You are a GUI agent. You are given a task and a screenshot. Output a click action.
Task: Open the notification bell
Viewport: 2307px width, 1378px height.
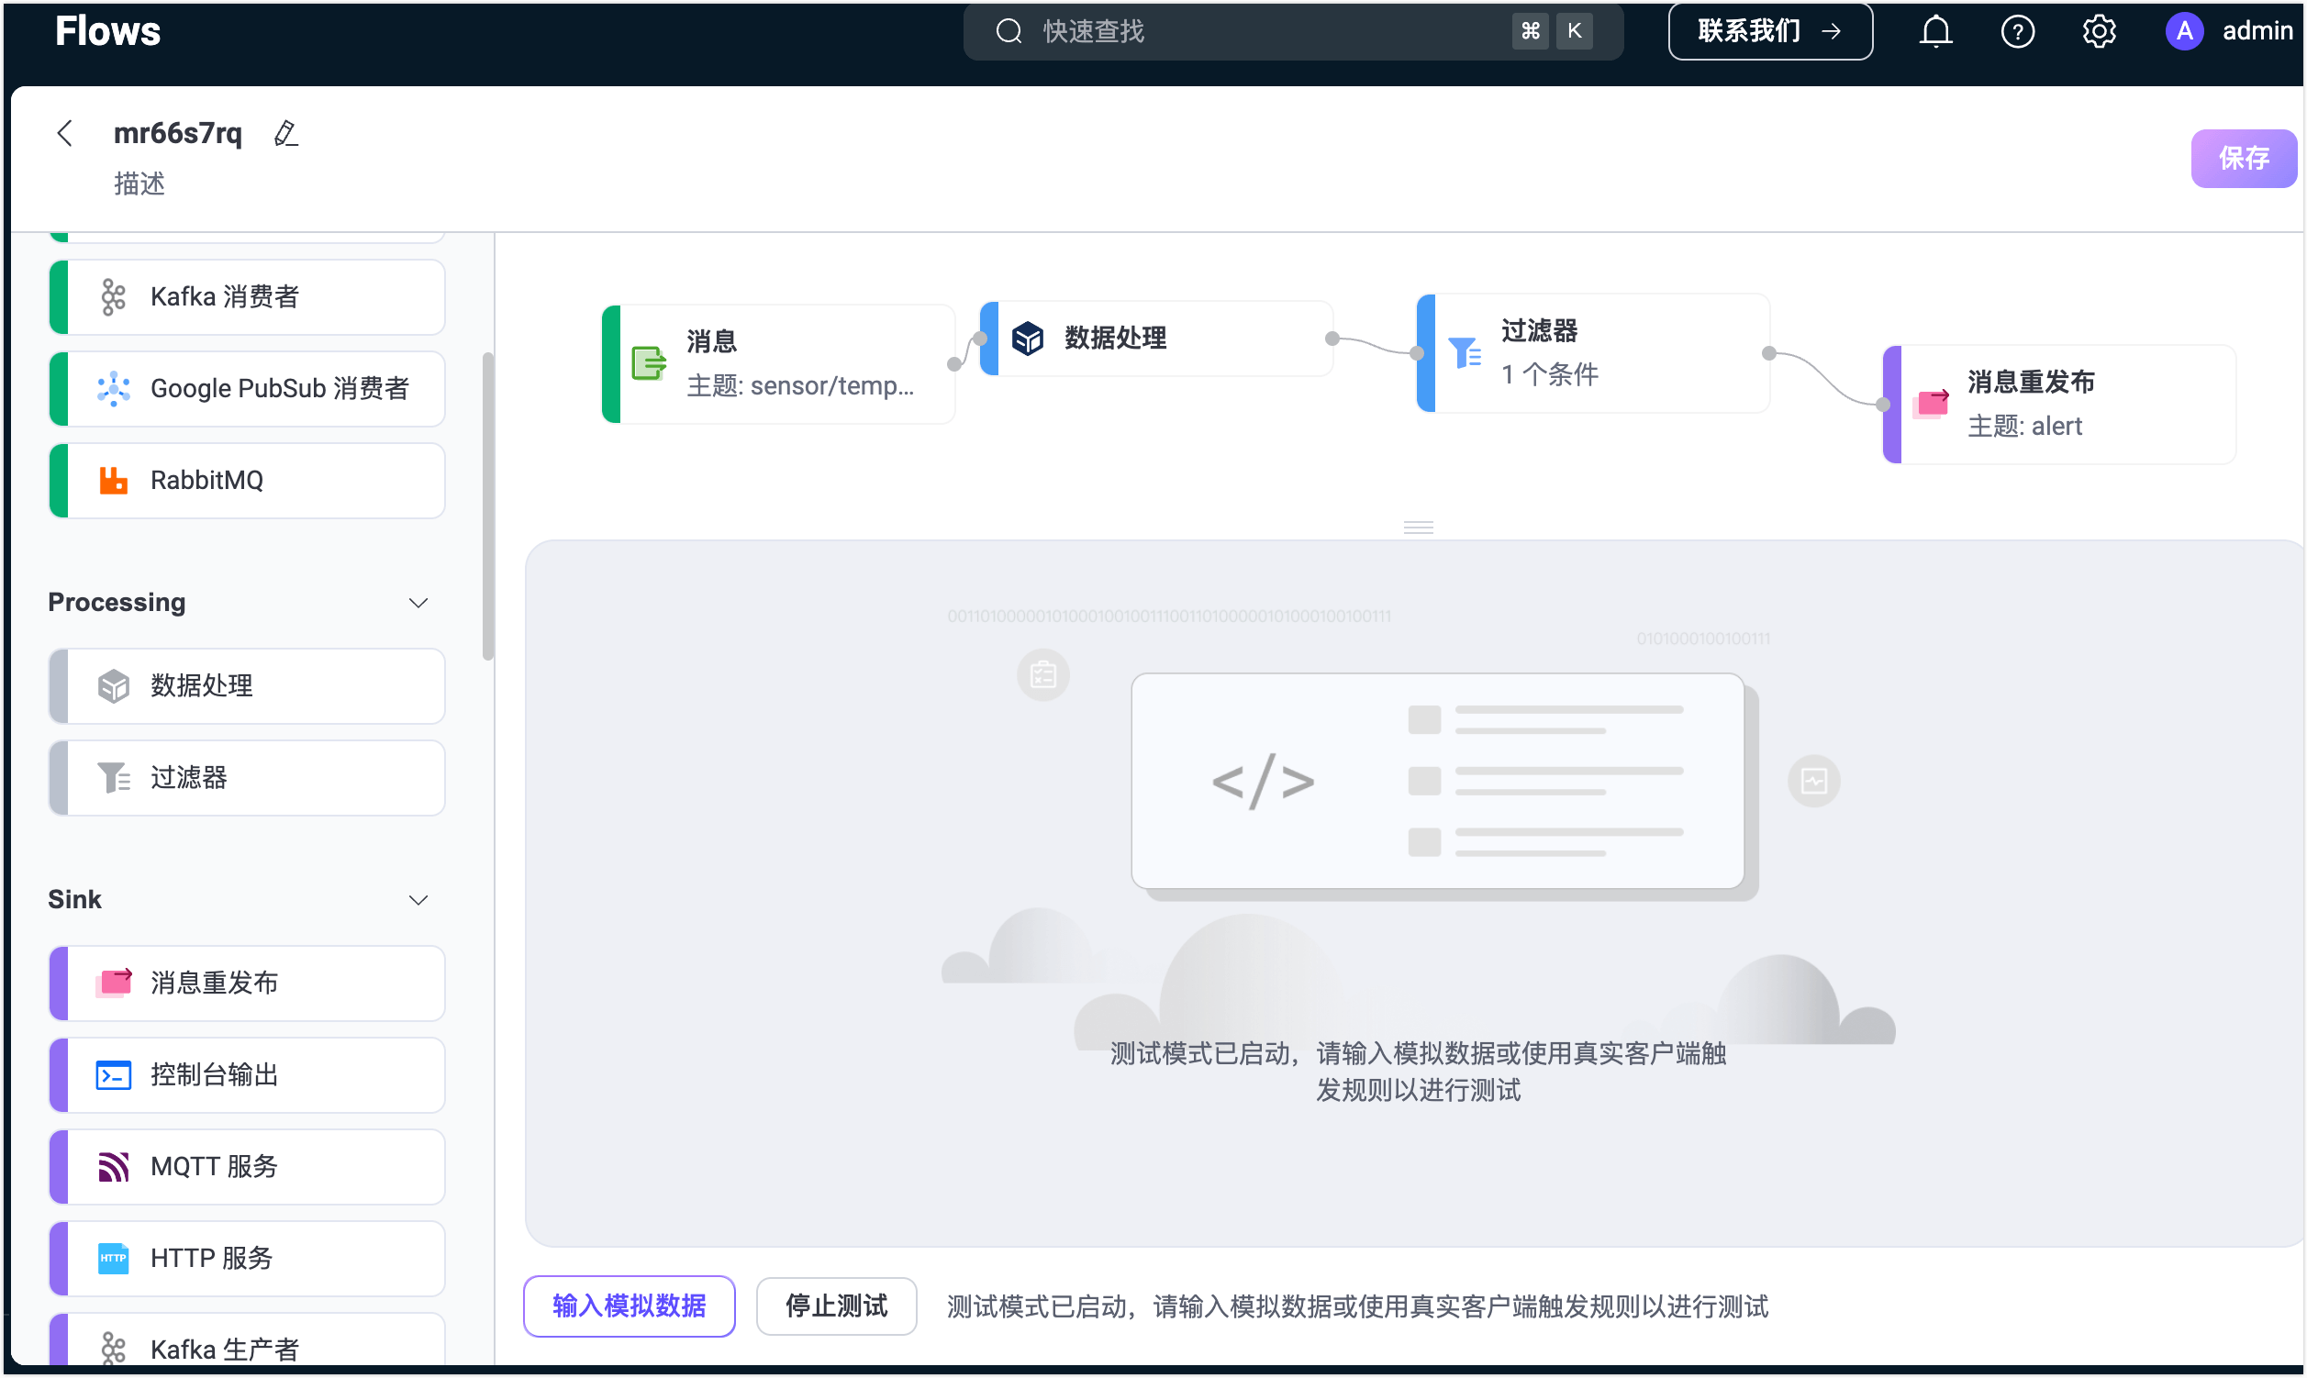coord(1935,30)
